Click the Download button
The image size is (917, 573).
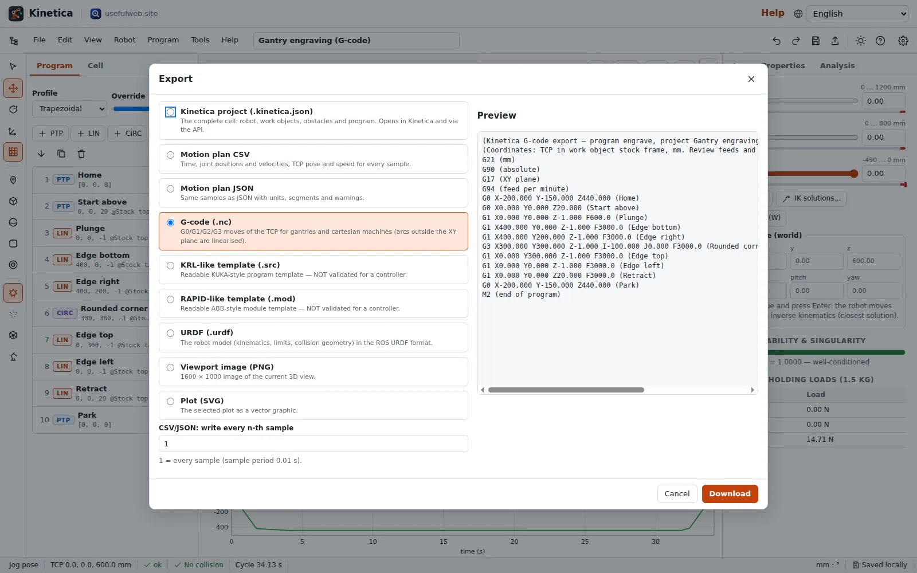point(730,494)
